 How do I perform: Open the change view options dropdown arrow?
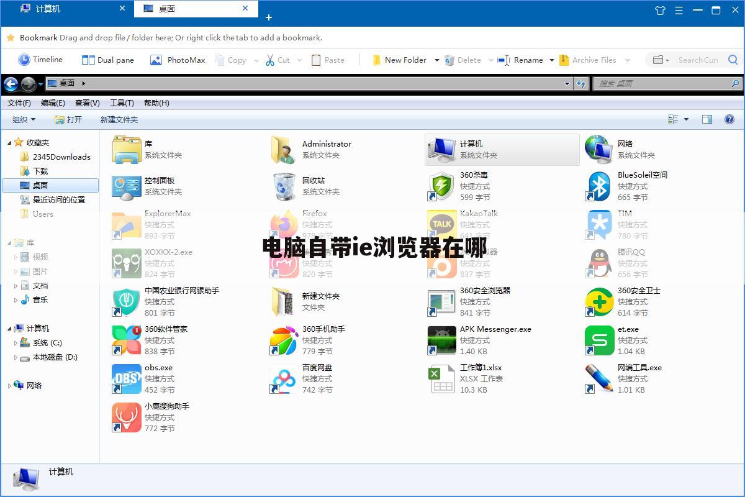(x=686, y=119)
